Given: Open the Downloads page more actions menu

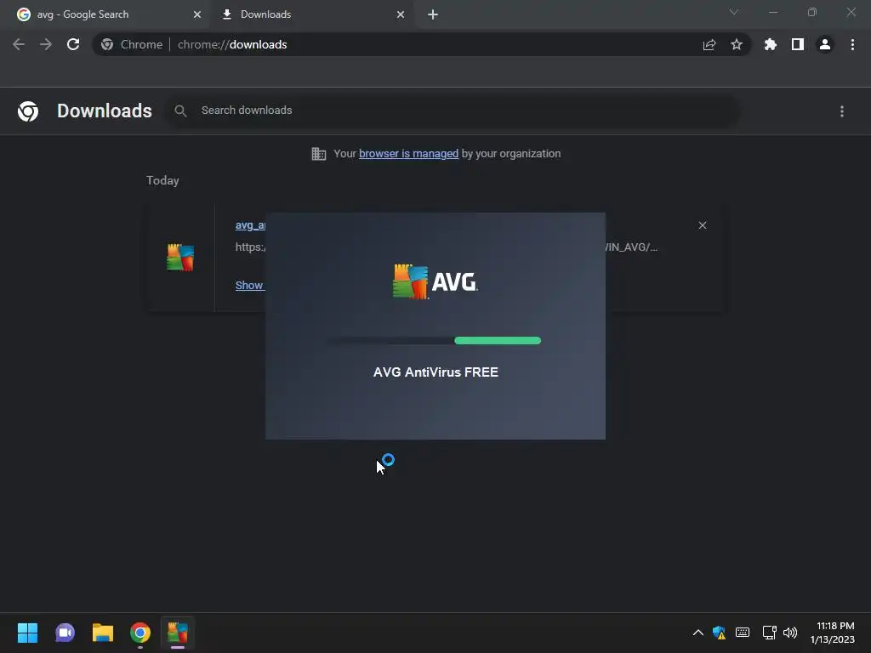Looking at the screenshot, I should (842, 111).
